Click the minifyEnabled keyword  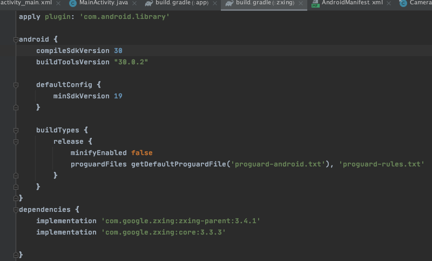[99, 153]
